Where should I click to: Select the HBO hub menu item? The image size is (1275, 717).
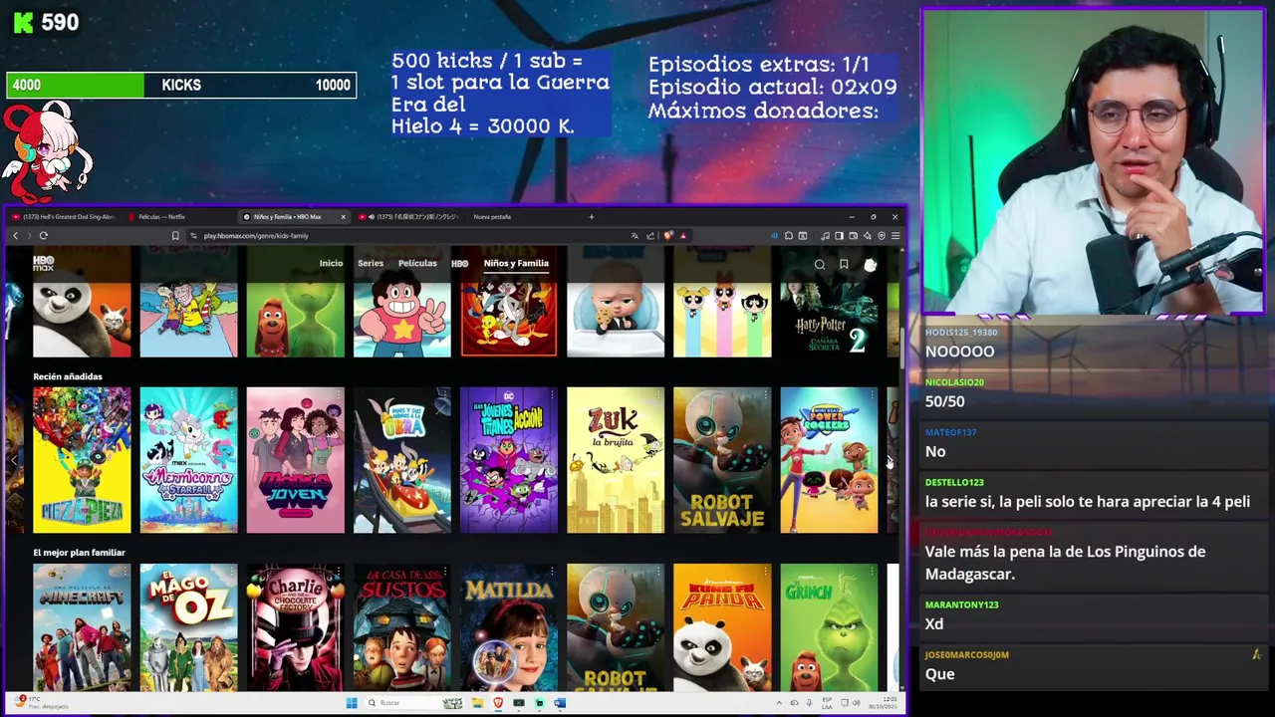pos(459,264)
